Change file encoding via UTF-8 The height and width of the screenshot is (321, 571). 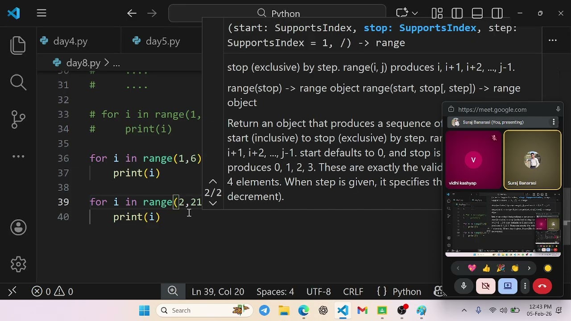click(x=319, y=292)
